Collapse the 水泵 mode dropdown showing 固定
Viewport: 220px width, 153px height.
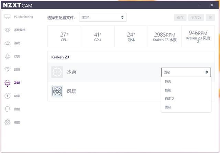tap(186, 72)
